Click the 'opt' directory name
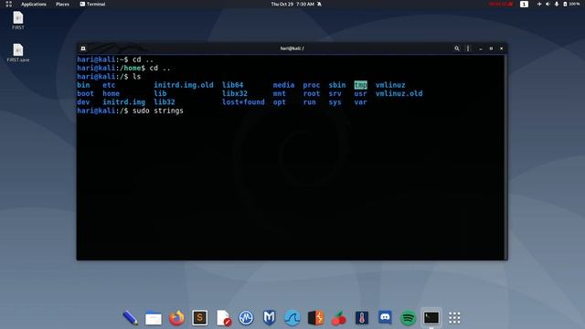The width and height of the screenshot is (585, 329). click(279, 102)
